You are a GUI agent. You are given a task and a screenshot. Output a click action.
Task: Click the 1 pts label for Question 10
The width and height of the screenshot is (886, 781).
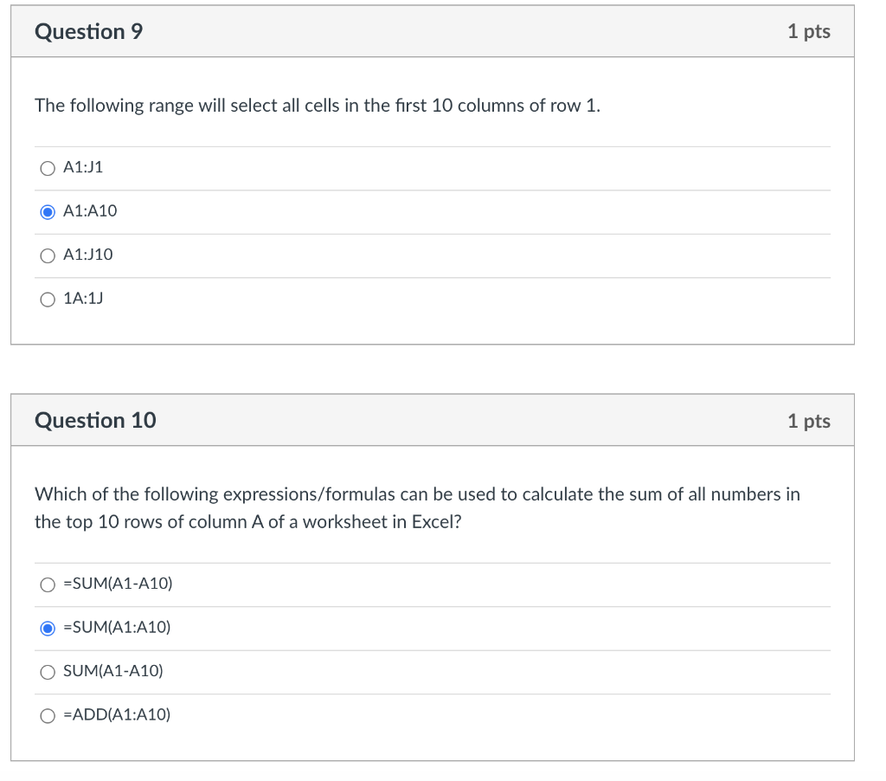(x=810, y=420)
